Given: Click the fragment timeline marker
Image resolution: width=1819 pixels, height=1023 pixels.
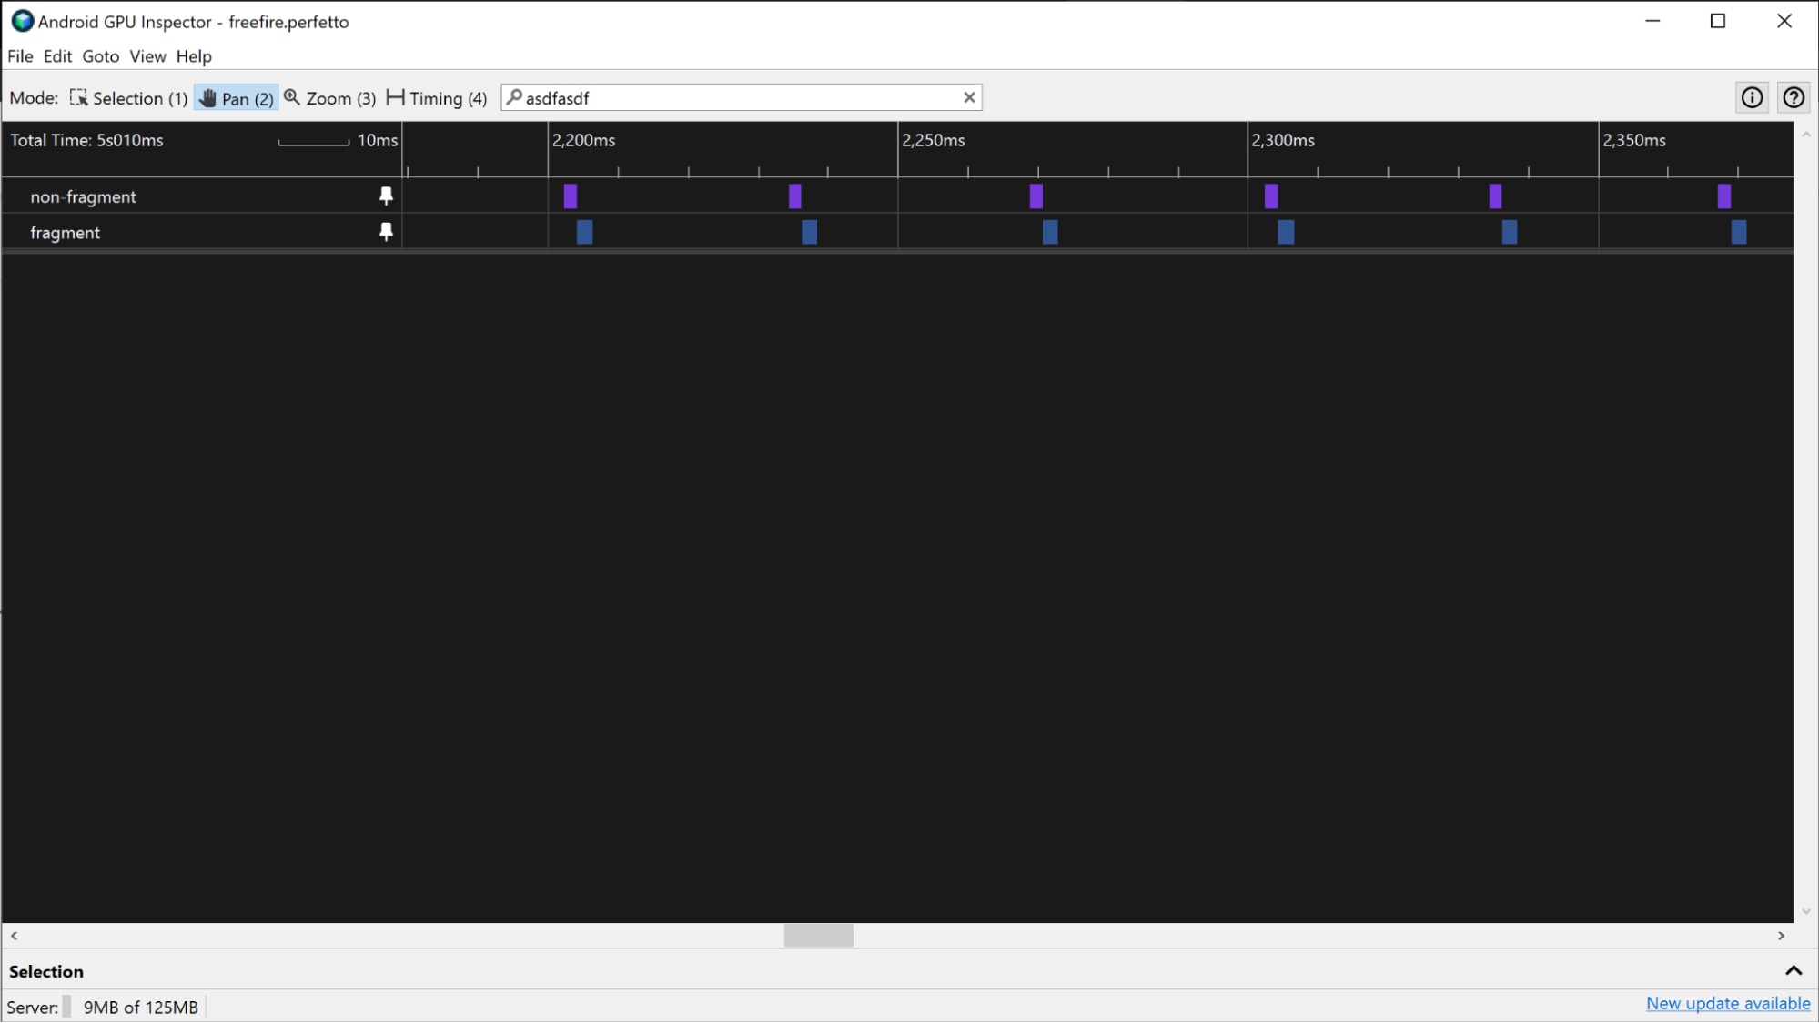Looking at the screenshot, I should click(x=386, y=231).
